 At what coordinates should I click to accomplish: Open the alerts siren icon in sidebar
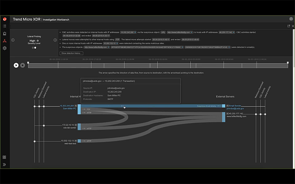pyautogui.click(x=5, y=34)
